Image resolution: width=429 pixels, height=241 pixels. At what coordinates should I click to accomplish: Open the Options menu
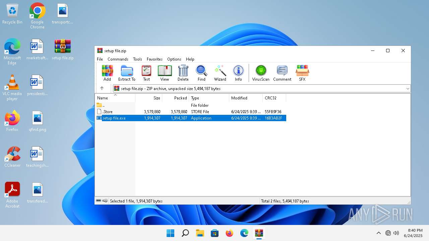coord(174,59)
